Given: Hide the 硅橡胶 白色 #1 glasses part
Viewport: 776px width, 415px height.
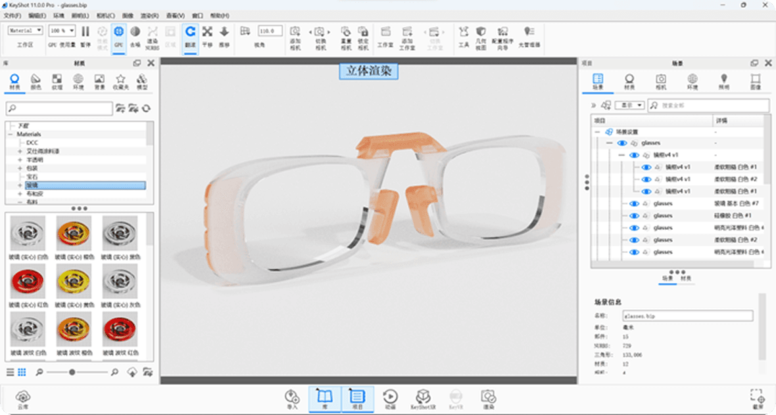Looking at the screenshot, I should [x=634, y=215].
